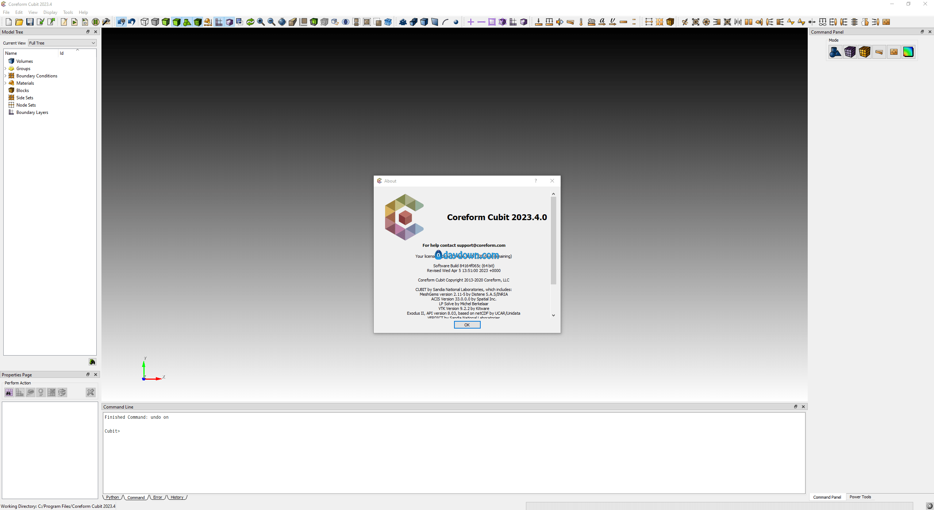
Task: Open the Display menu
Action: (50, 12)
